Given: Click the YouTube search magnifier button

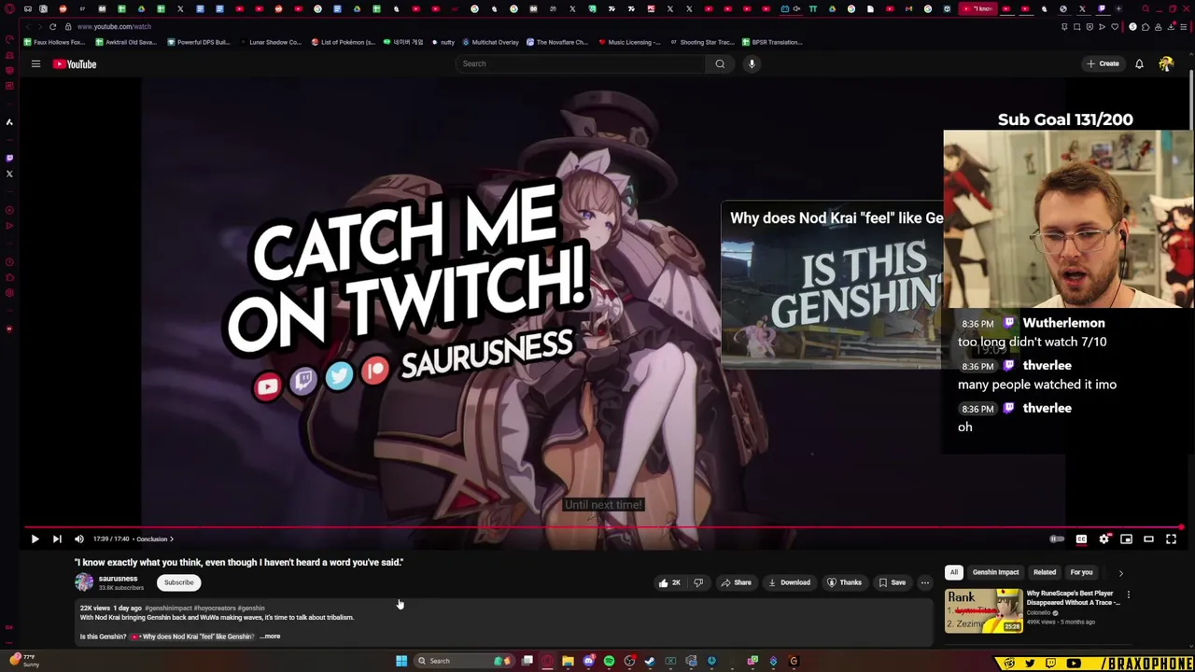Looking at the screenshot, I should click(720, 63).
